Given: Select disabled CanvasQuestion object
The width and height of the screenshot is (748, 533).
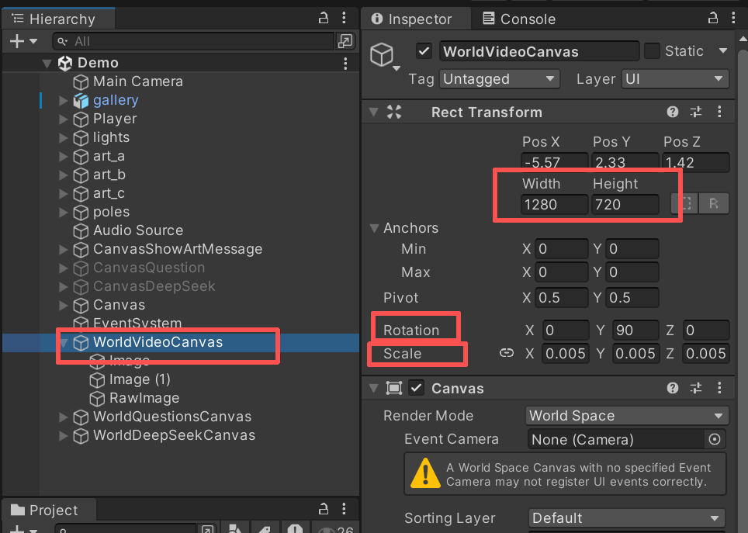Looking at the screenshot, I should [149, 268].
